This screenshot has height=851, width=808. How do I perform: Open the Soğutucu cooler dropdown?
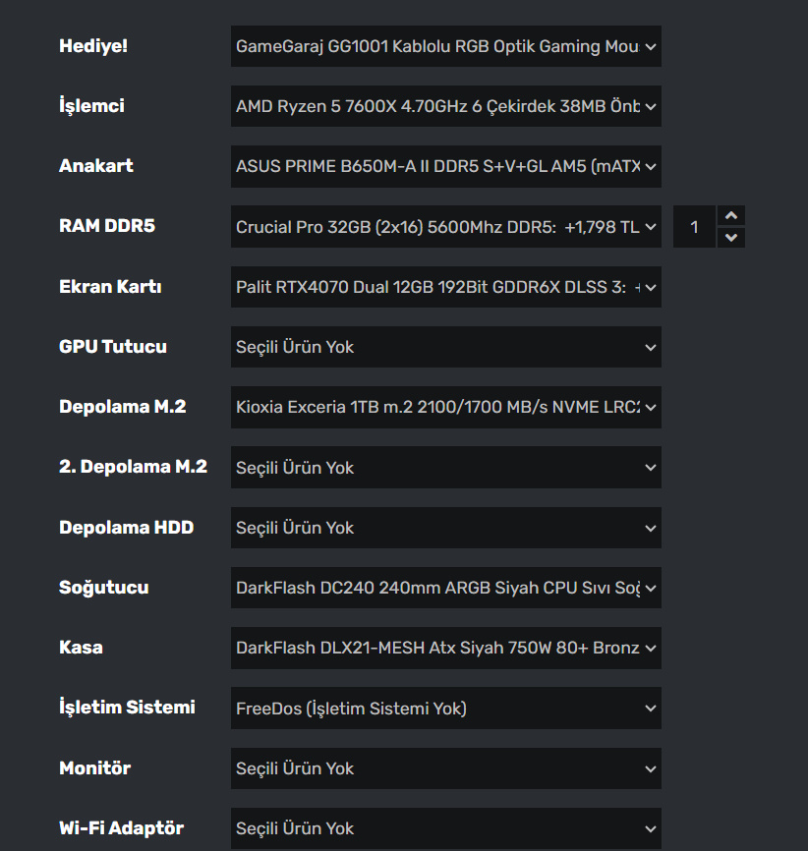pyautogui.click(x=445, y=588)
